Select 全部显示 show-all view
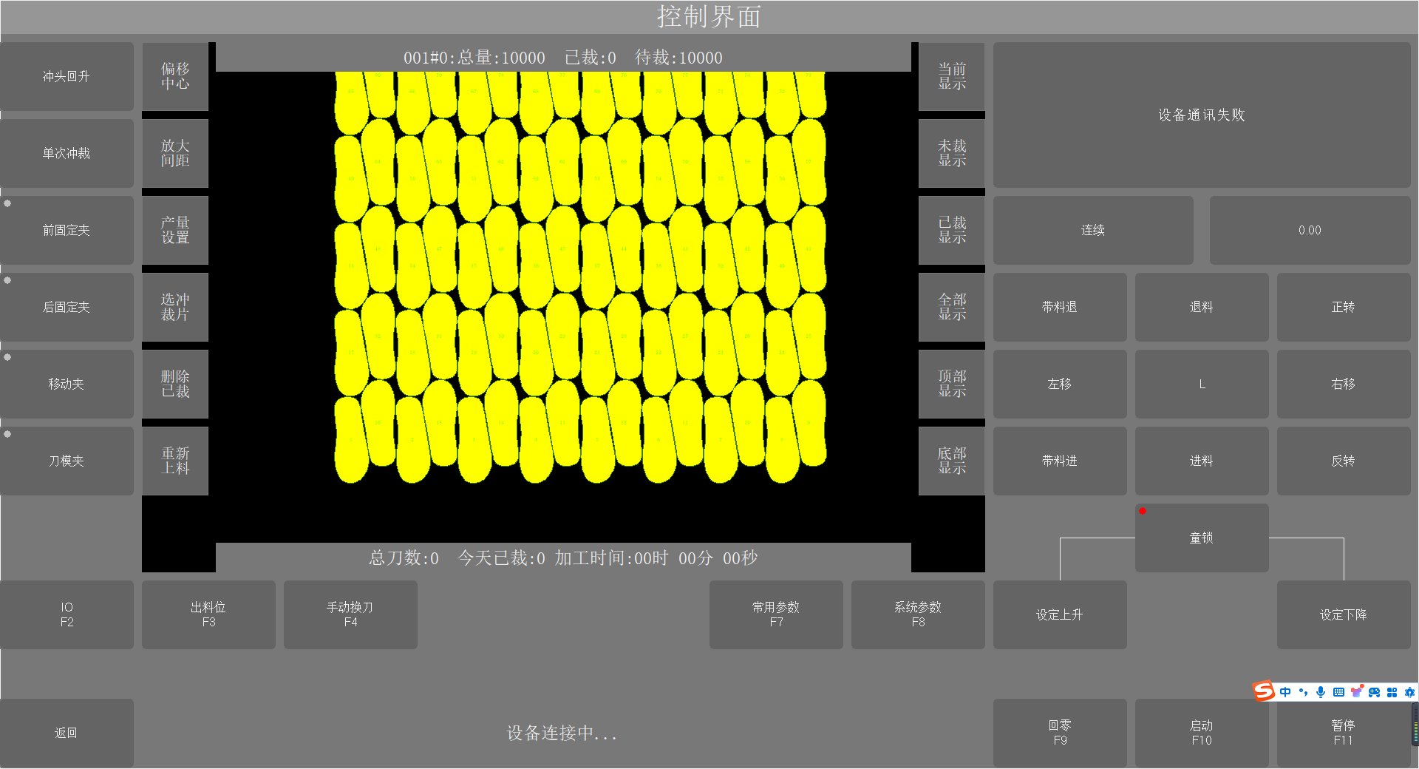This screenshot has height=769, width=1419. [952, 307]
